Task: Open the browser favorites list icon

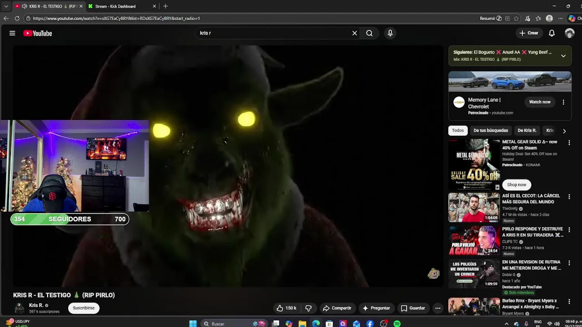Action: click(538, 19)
